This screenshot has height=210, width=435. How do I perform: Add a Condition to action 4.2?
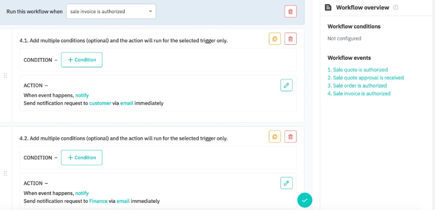point(82,158)
